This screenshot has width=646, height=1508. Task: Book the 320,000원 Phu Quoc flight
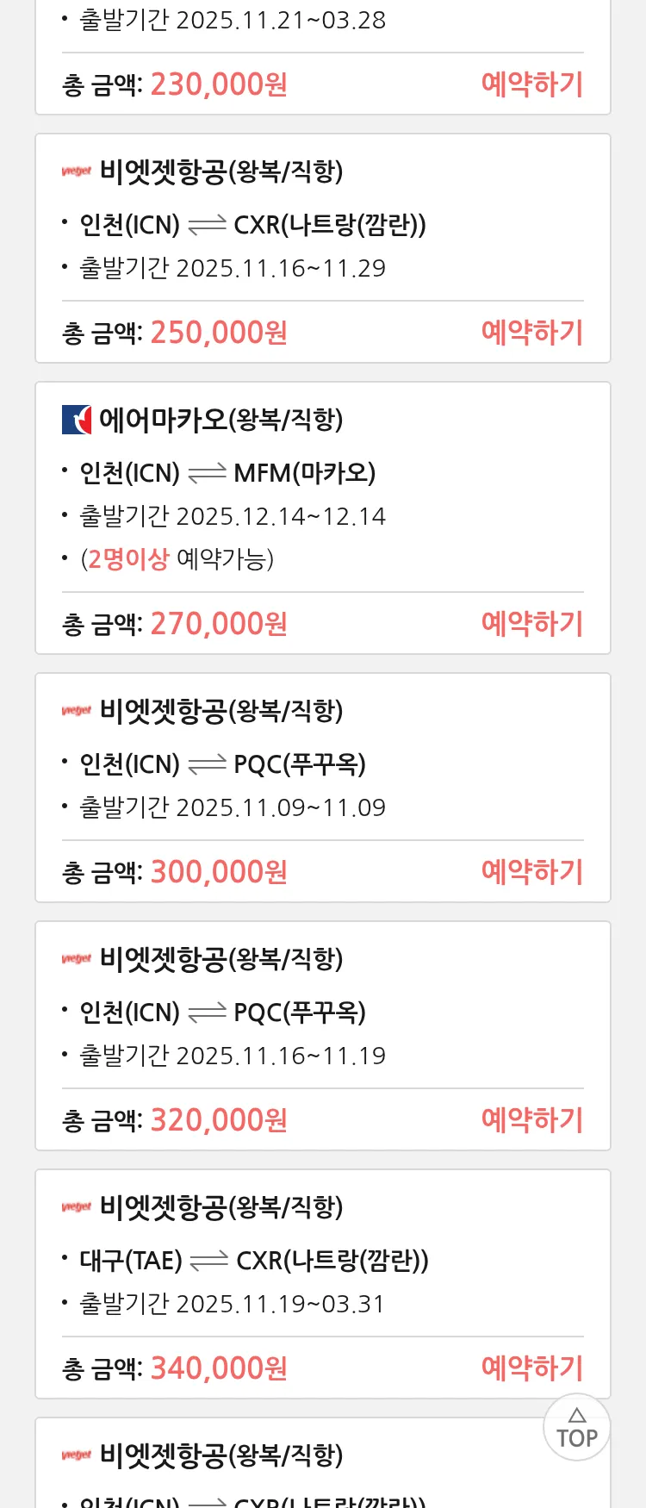531,1120
